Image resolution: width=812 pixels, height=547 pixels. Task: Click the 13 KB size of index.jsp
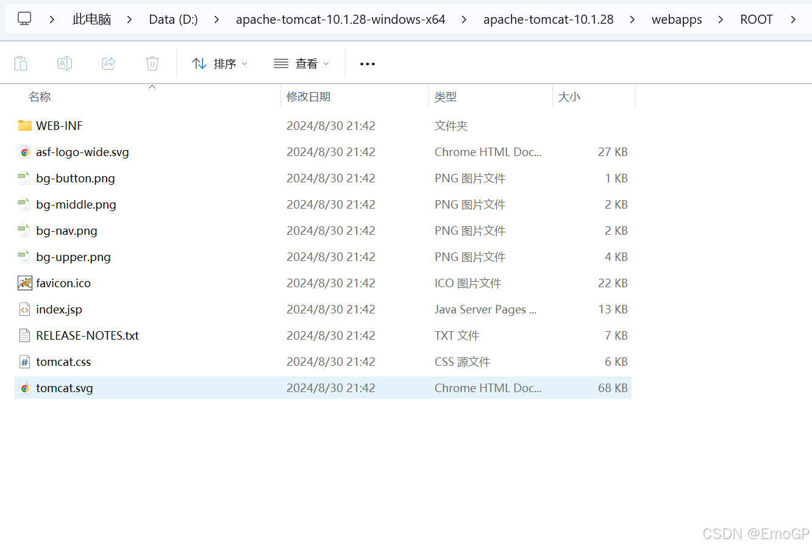tap(613, 309)
